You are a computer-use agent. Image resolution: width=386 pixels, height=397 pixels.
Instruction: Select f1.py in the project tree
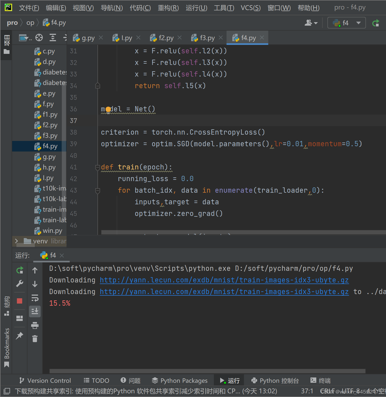pos(46,115)
